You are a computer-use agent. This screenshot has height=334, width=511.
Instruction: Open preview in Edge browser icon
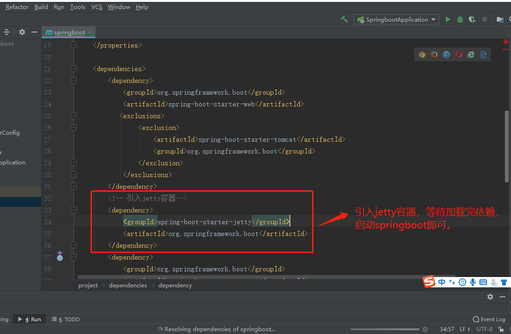click(483, 55)
